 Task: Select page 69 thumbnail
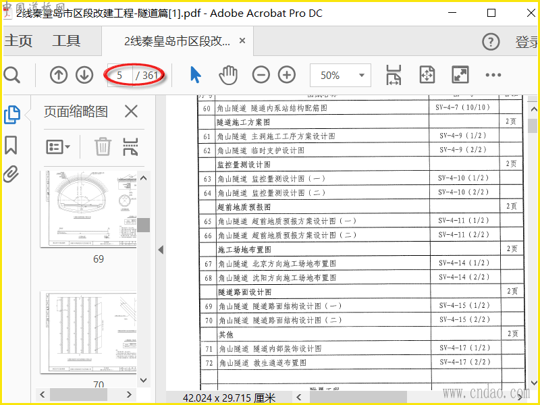coord(88,209)
